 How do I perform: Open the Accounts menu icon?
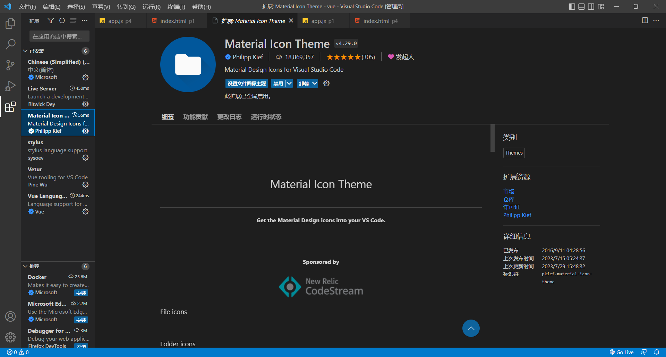tap(10, 316)
